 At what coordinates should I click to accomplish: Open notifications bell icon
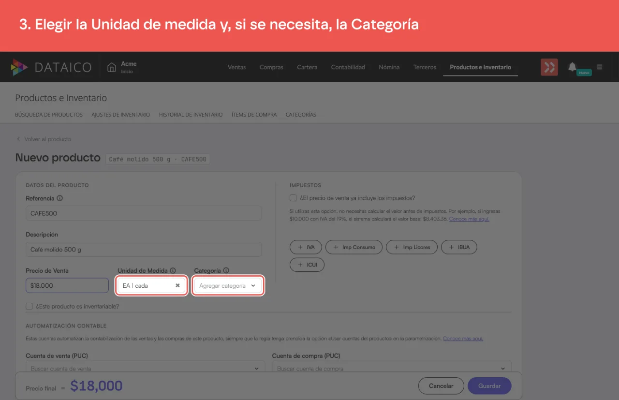coord(572,67)
